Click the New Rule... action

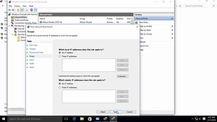144,22
